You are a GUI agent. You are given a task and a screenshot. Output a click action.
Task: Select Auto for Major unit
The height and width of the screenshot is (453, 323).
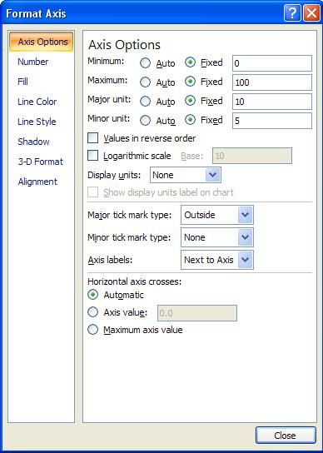[x=145, y=101]
